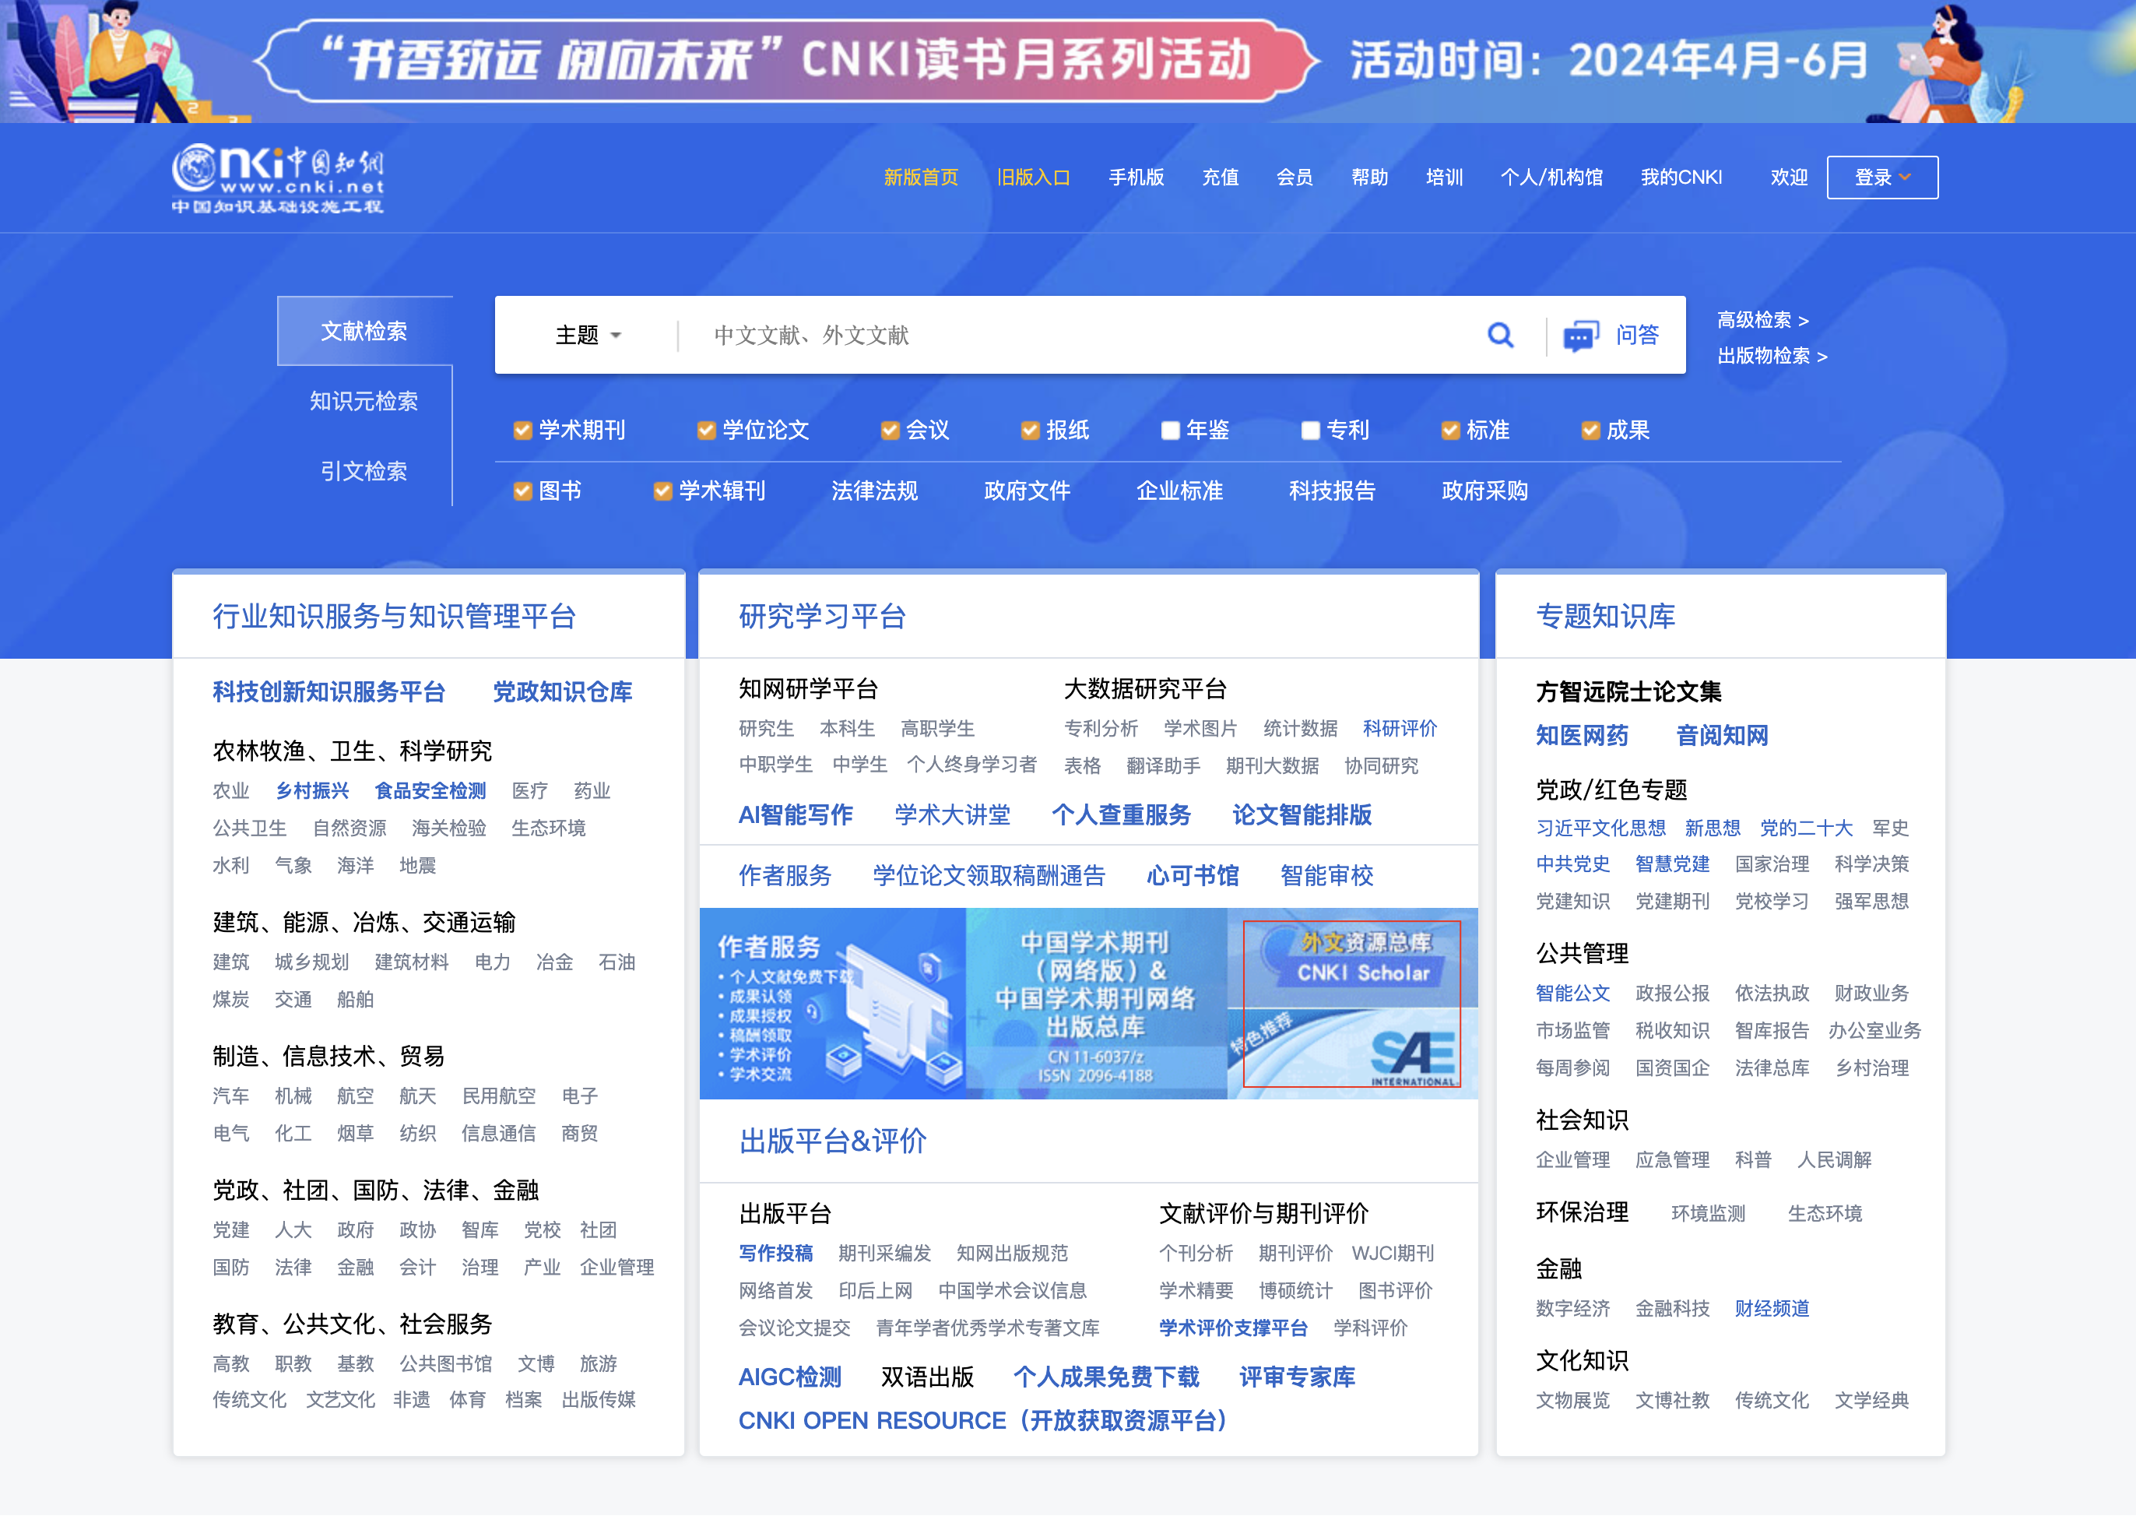Open 党政知识仓库 link
The image size is (2136, 1537).
562,692
